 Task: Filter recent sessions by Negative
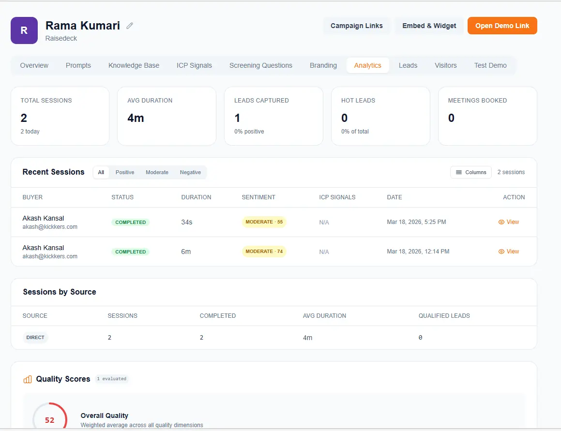(190, 172)
